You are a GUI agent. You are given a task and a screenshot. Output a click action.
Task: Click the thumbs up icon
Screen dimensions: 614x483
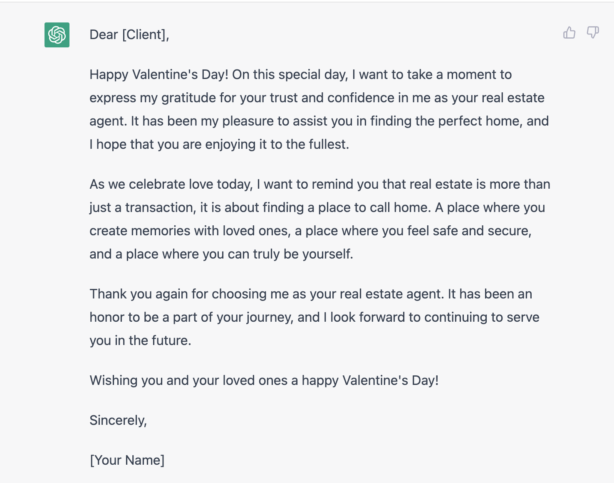(x=569, y=32)
